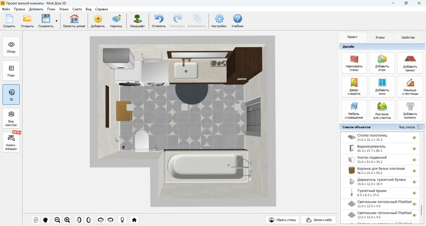
Task: Select the Надпись label tool
Action: click(x=116, y=21)
